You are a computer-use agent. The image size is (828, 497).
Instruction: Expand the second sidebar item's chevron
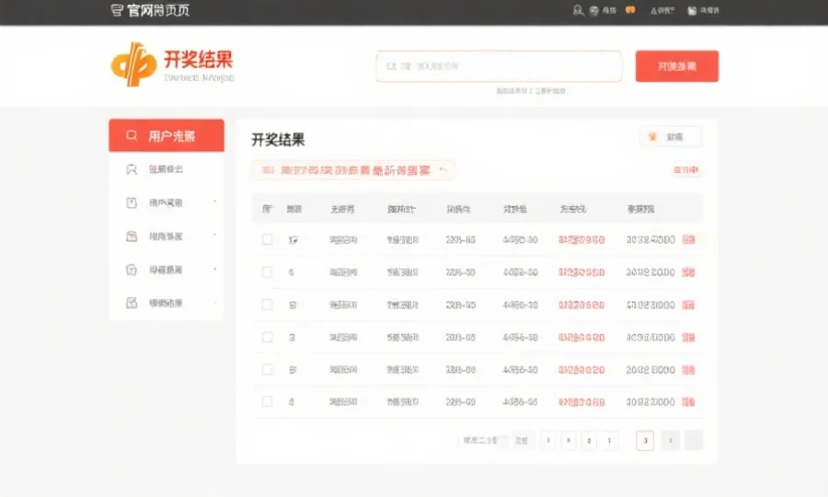click(215, 202)
